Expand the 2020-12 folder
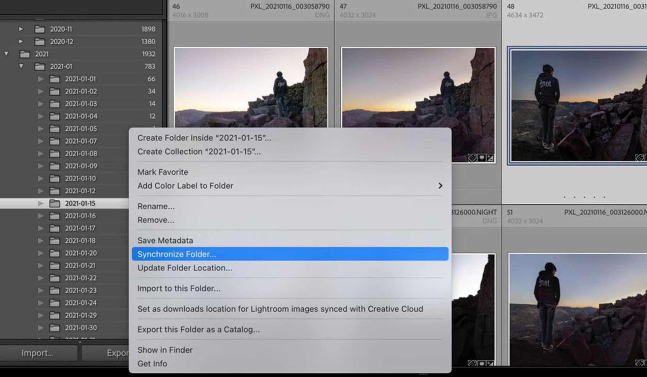This screenshot has width=647, height=377. [21, 41]
